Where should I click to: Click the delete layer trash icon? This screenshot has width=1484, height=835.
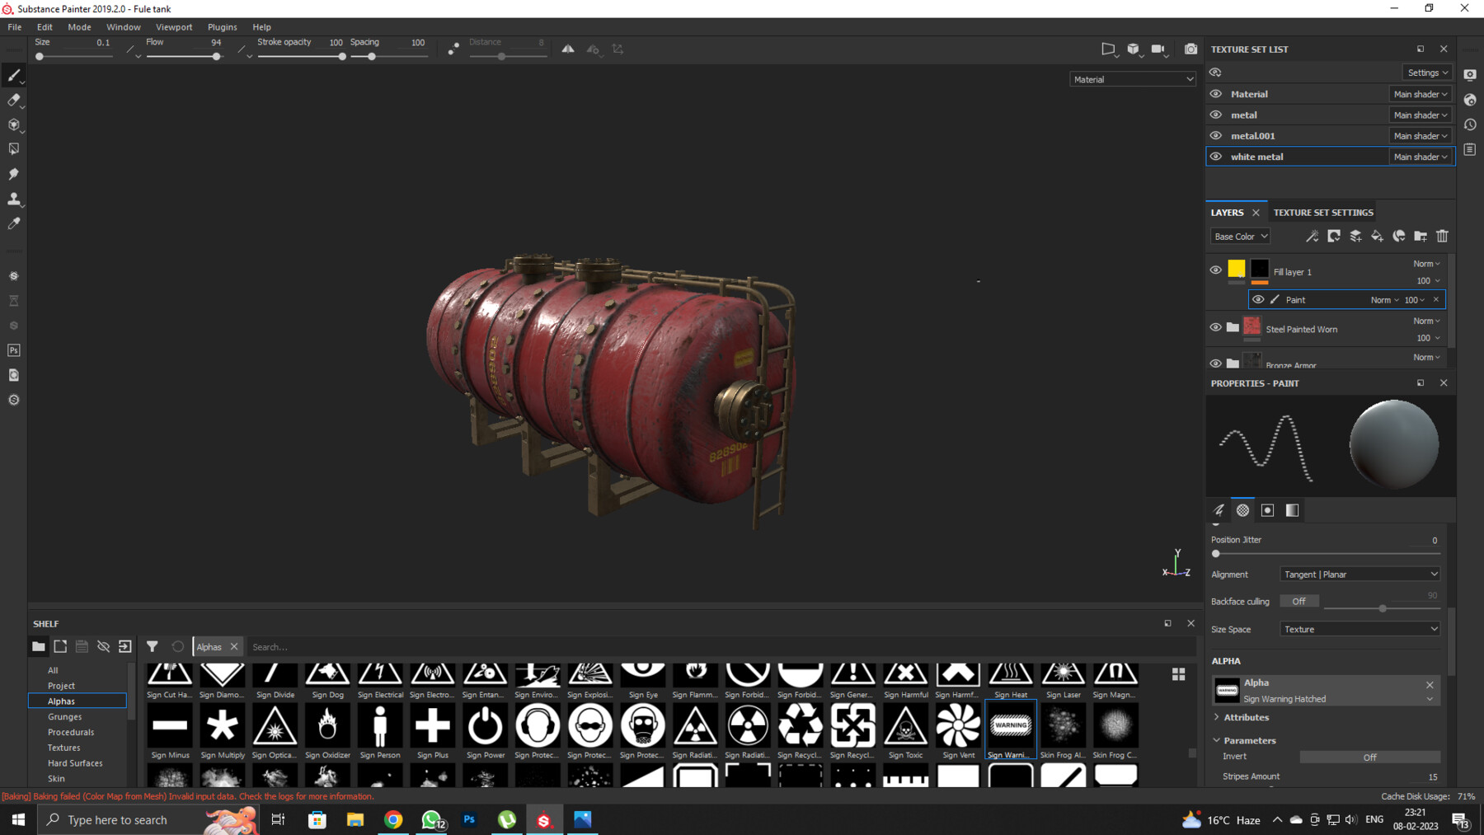coord(1442,237)
